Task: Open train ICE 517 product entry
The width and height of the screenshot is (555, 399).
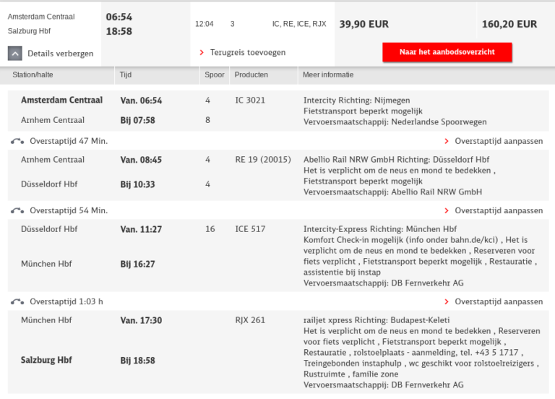Action: (250, 229)
